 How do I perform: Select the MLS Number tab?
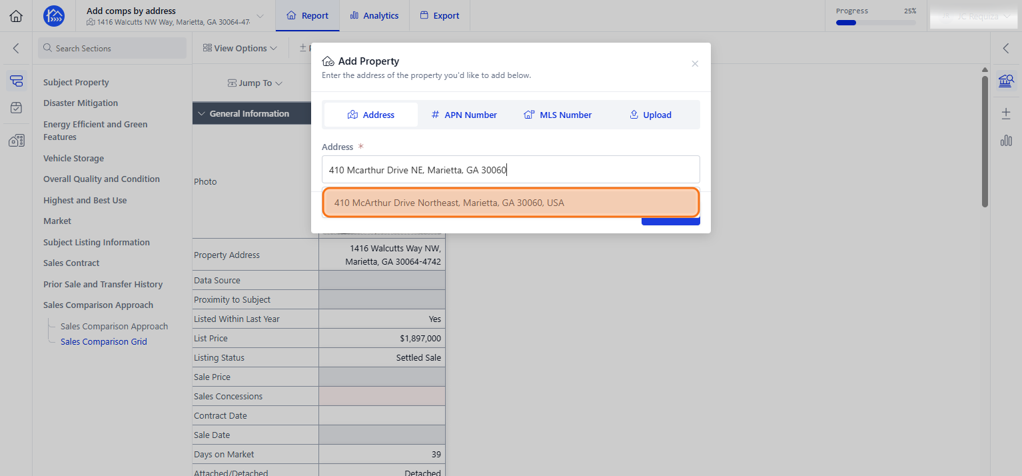558,115
